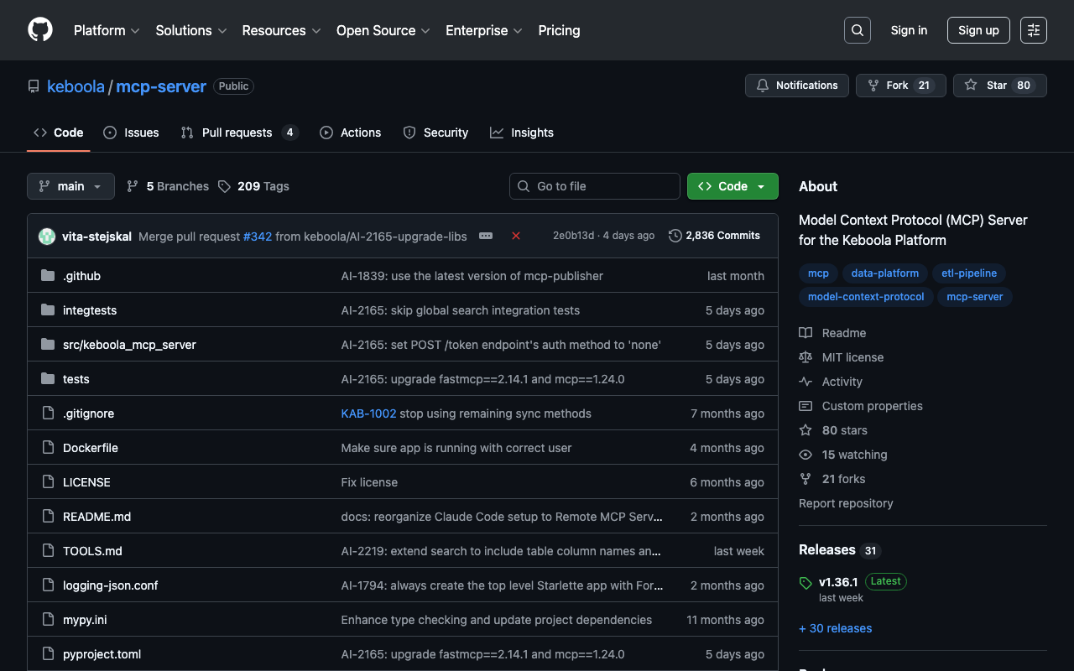Expand the Platform navigation menu
The height and width of the screenshot is (671, 1074).
coord(106,30)
